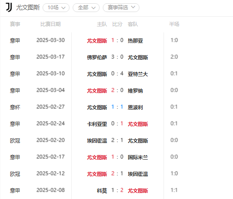Screen dimensions: 233x199
Task: Click the 尤文图斯 team title
Action: click(28, 7)
